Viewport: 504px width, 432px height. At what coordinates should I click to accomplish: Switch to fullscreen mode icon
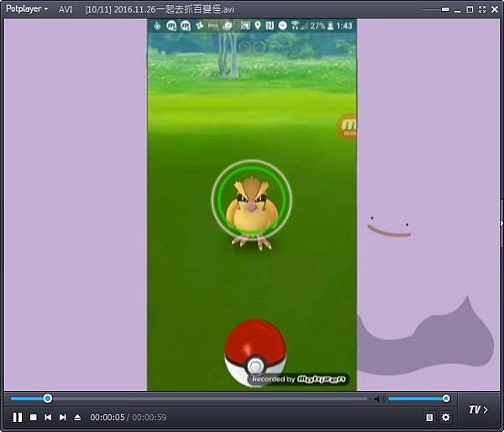click(x=482, y=9)
